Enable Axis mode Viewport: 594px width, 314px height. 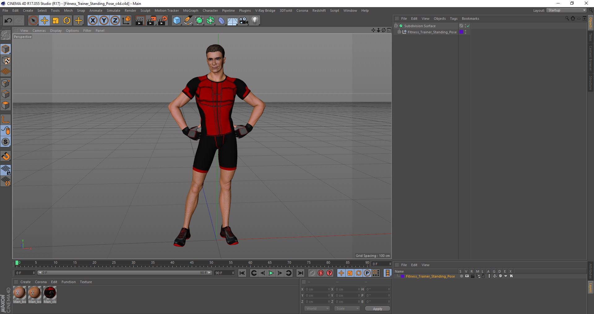[6, 119]
